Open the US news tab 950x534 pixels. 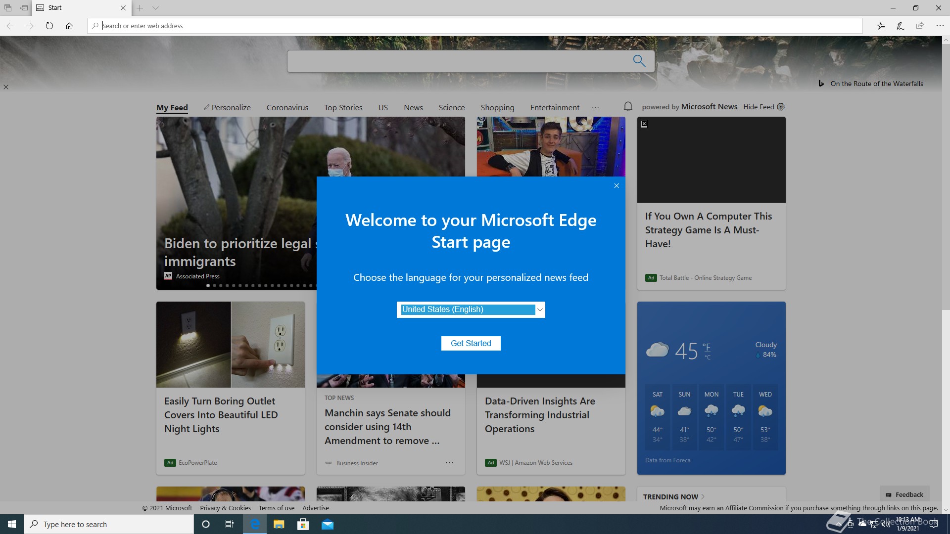[x=383, y=107]
